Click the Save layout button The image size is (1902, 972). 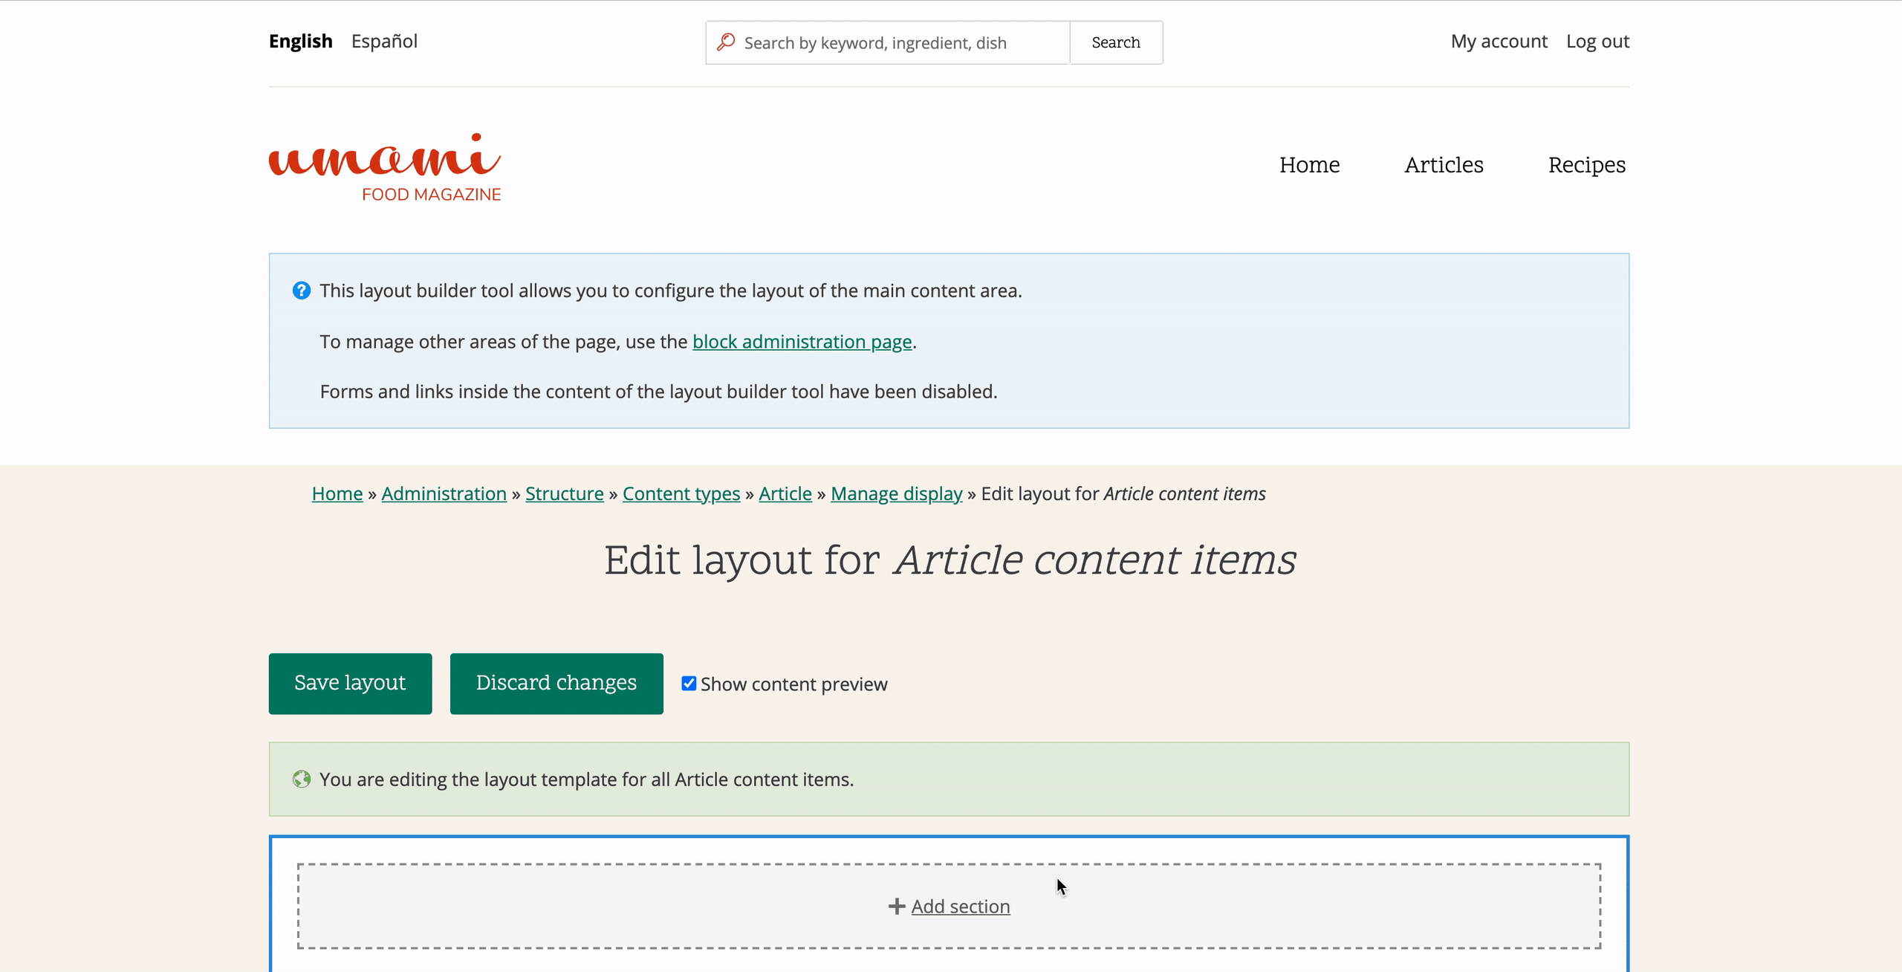click(x=350, y=683)
